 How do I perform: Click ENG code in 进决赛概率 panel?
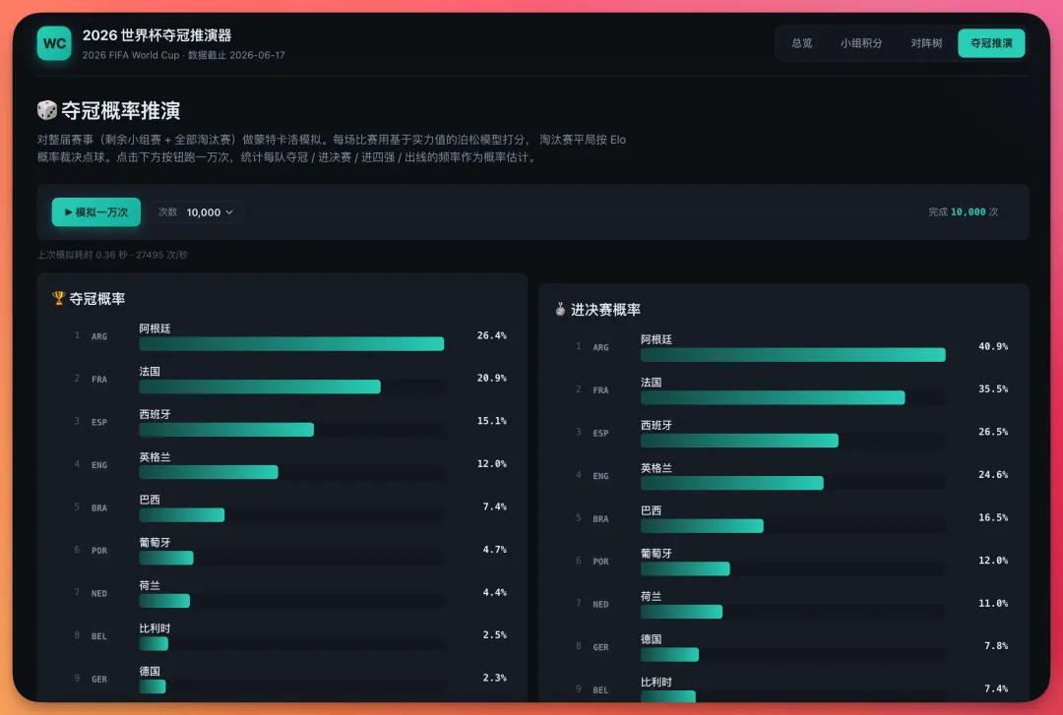tap(600, 476)
